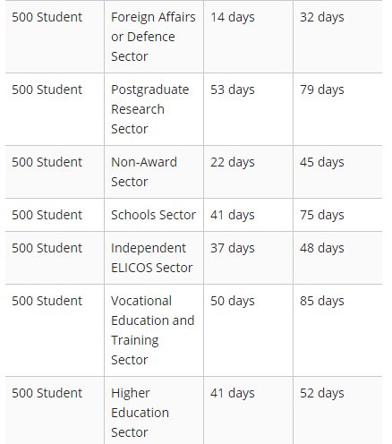Select the Independent ELICOS Sector cell
The height and width of the screenshot is (444, 392).
point(152,258)
